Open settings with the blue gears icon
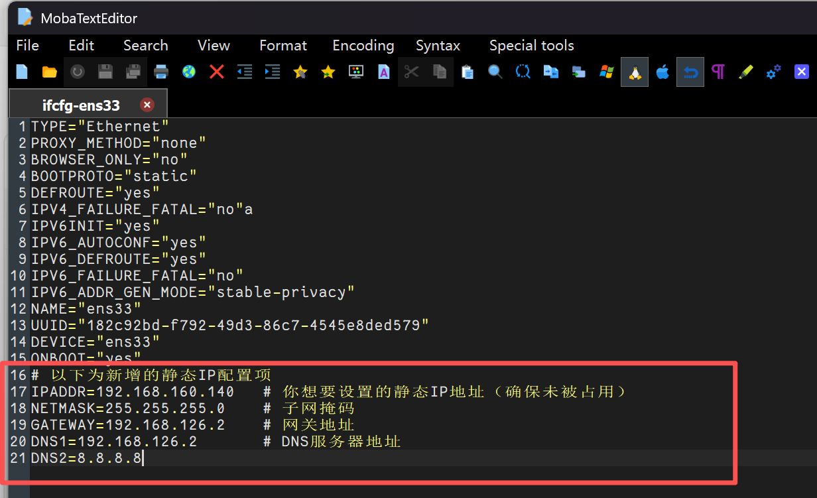Image resolution: width=817 pixels, height=498 pixels. pyautogui.click(x=774, y=72)
